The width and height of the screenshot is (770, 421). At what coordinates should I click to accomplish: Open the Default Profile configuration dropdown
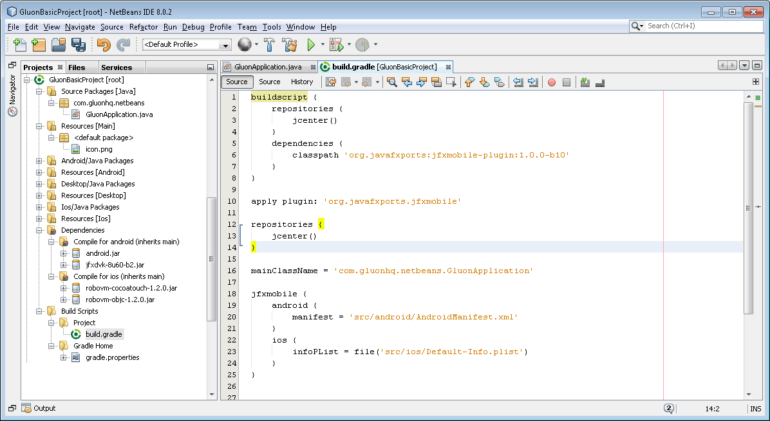[187, 44]
